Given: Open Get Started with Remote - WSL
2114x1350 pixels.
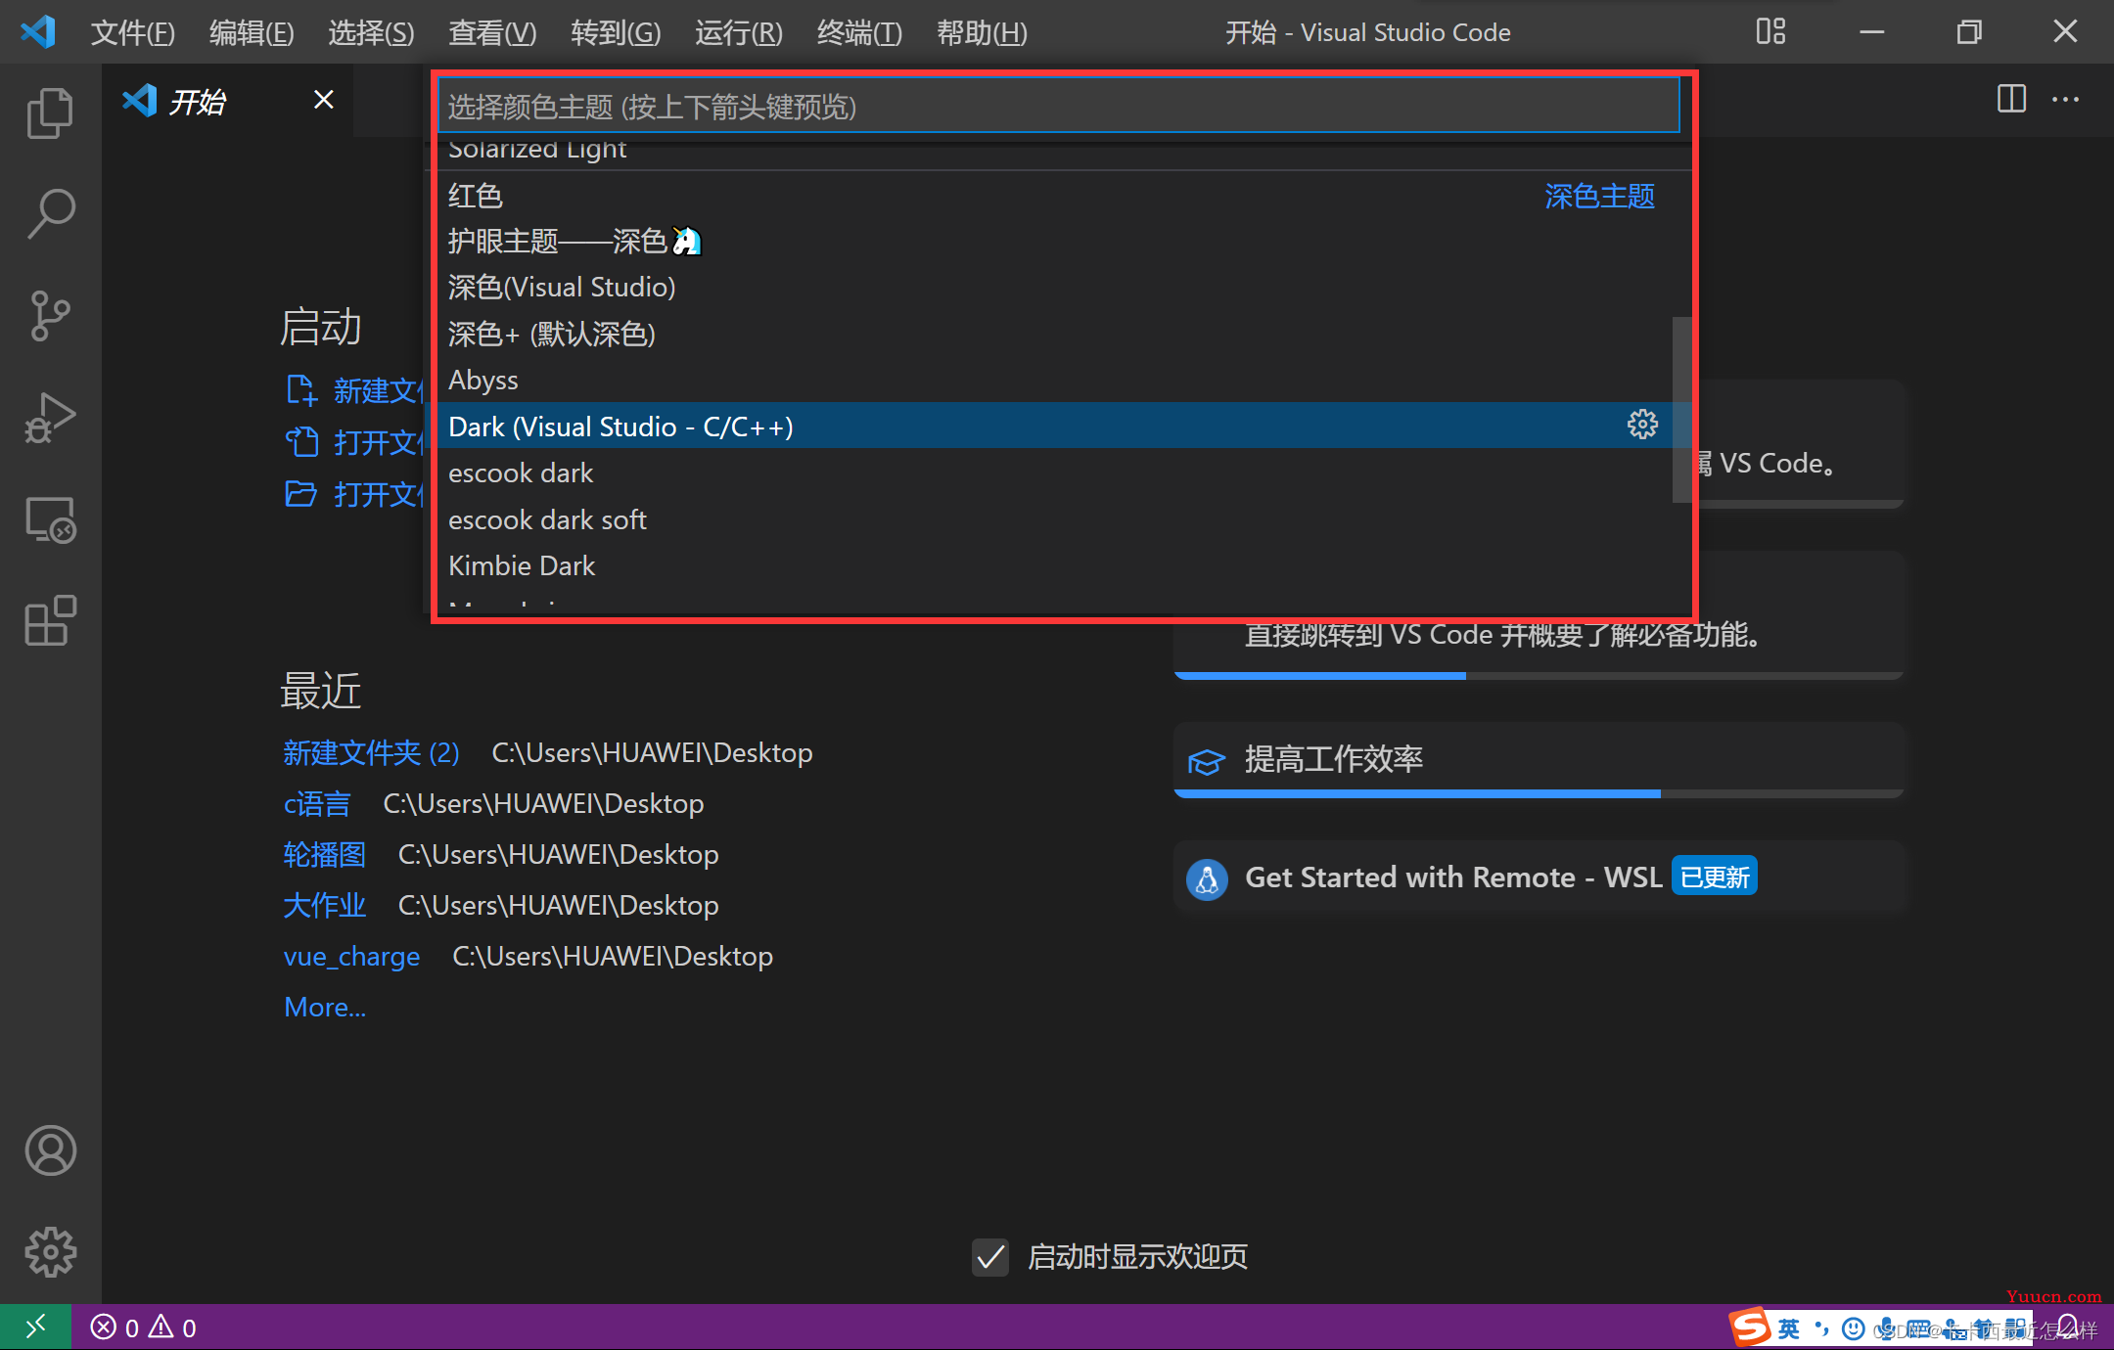Looking at the screenshot, I should click(1539, 877).
